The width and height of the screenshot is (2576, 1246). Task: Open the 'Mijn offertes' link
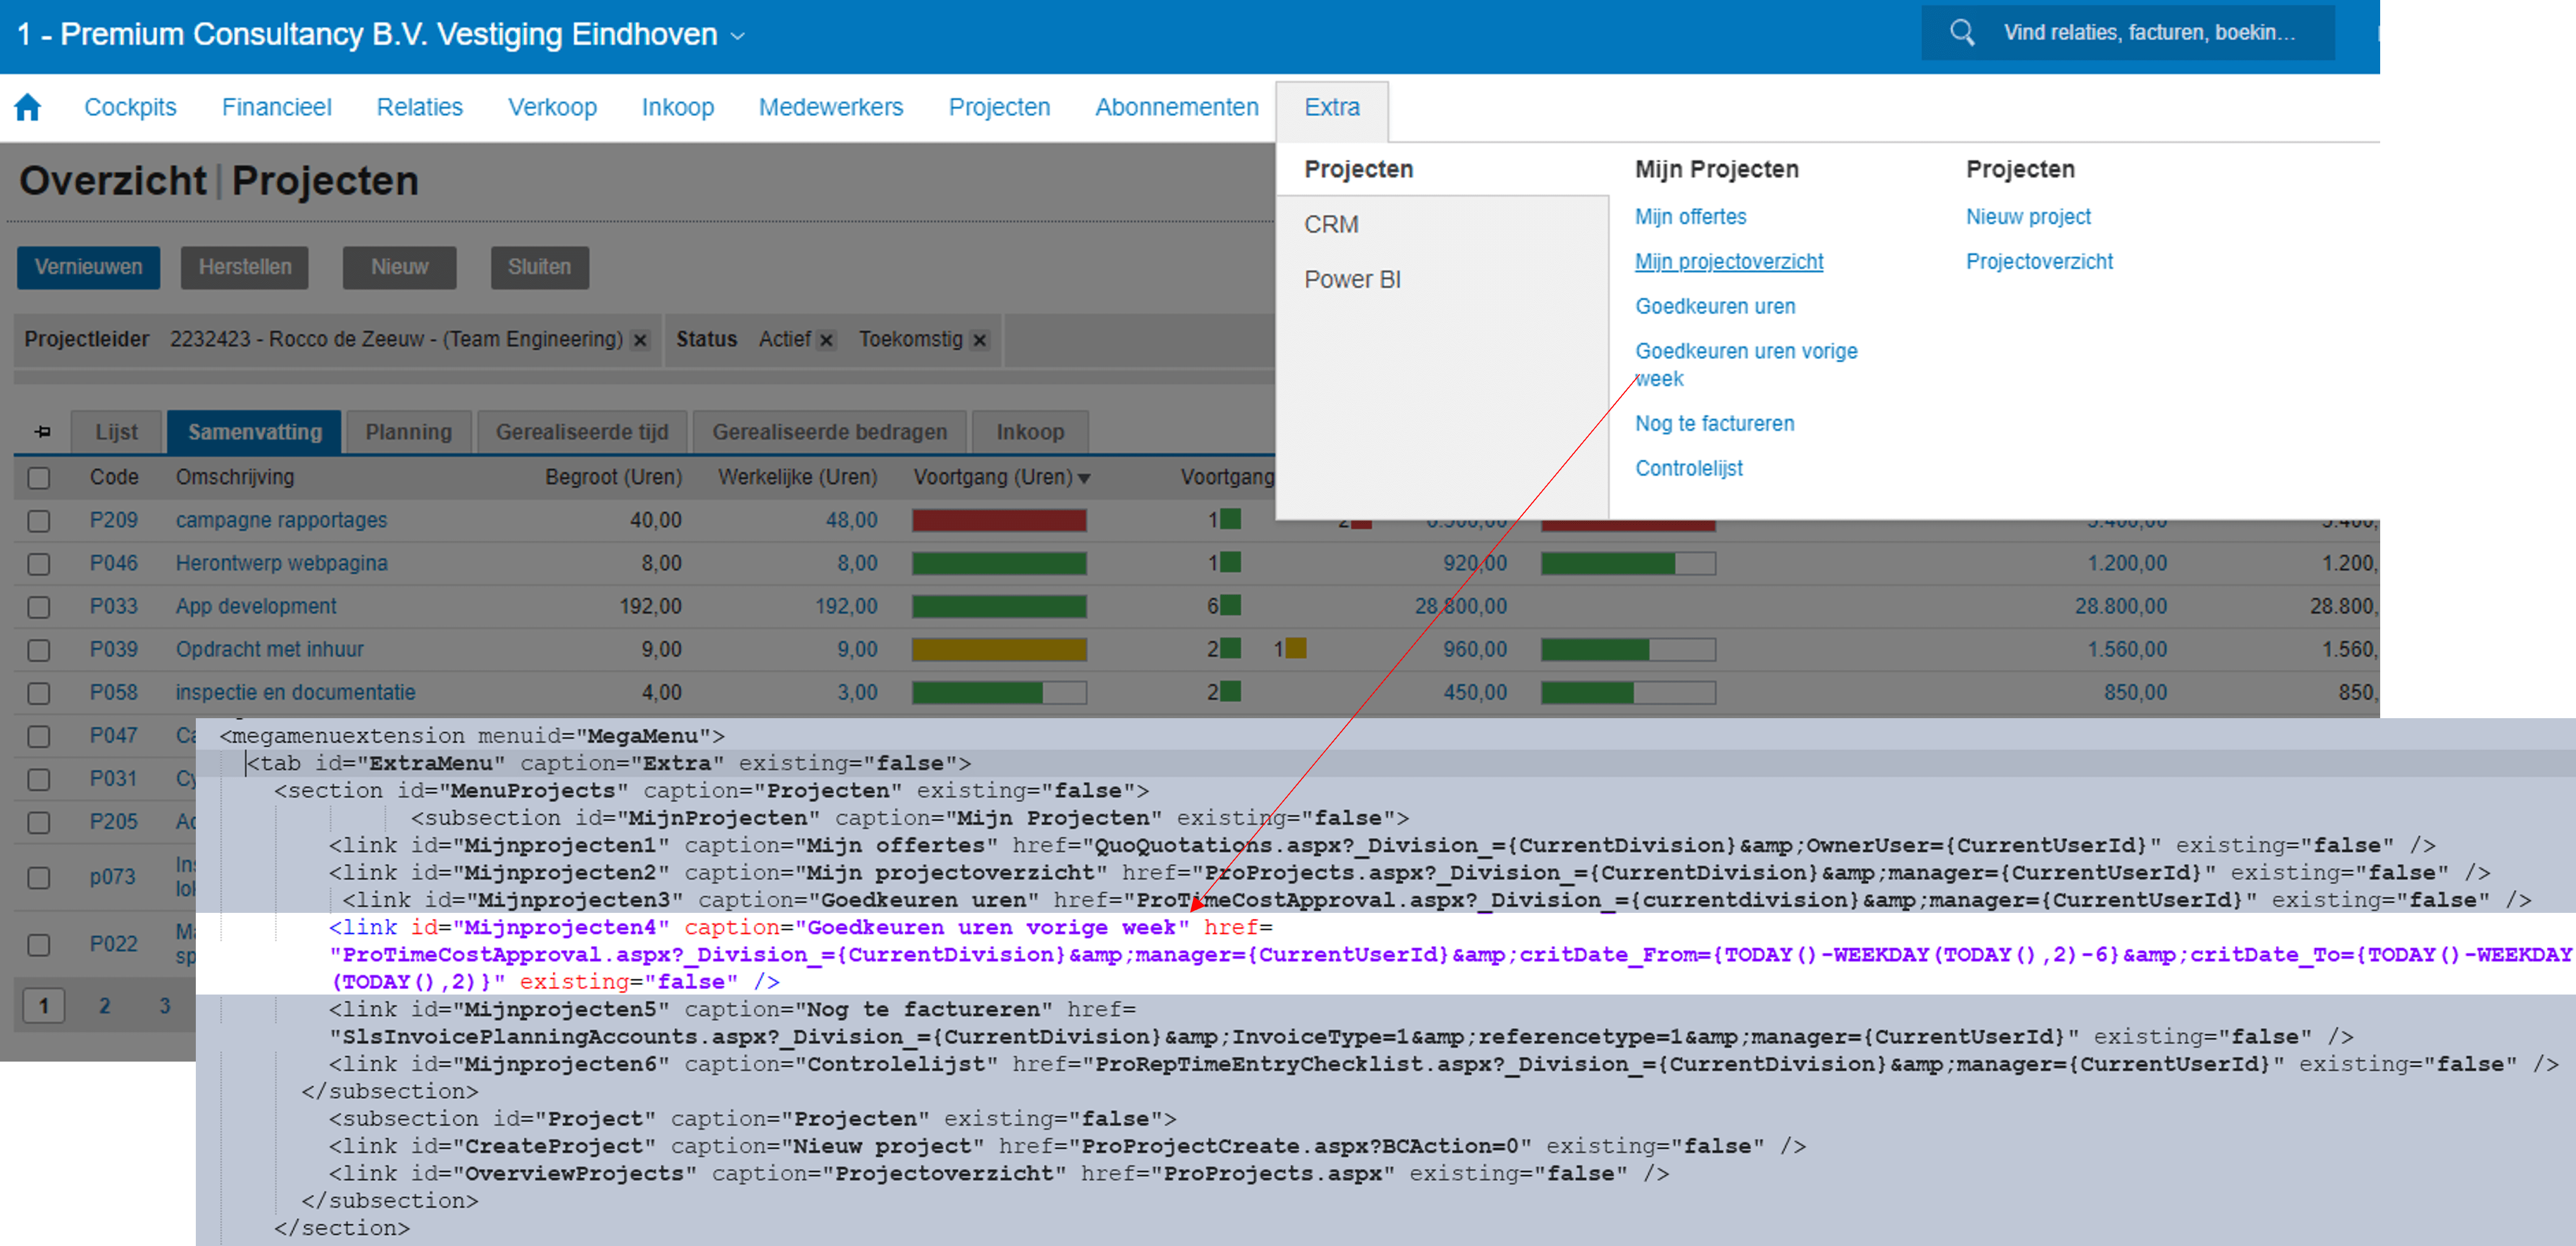pos(1691,217)
